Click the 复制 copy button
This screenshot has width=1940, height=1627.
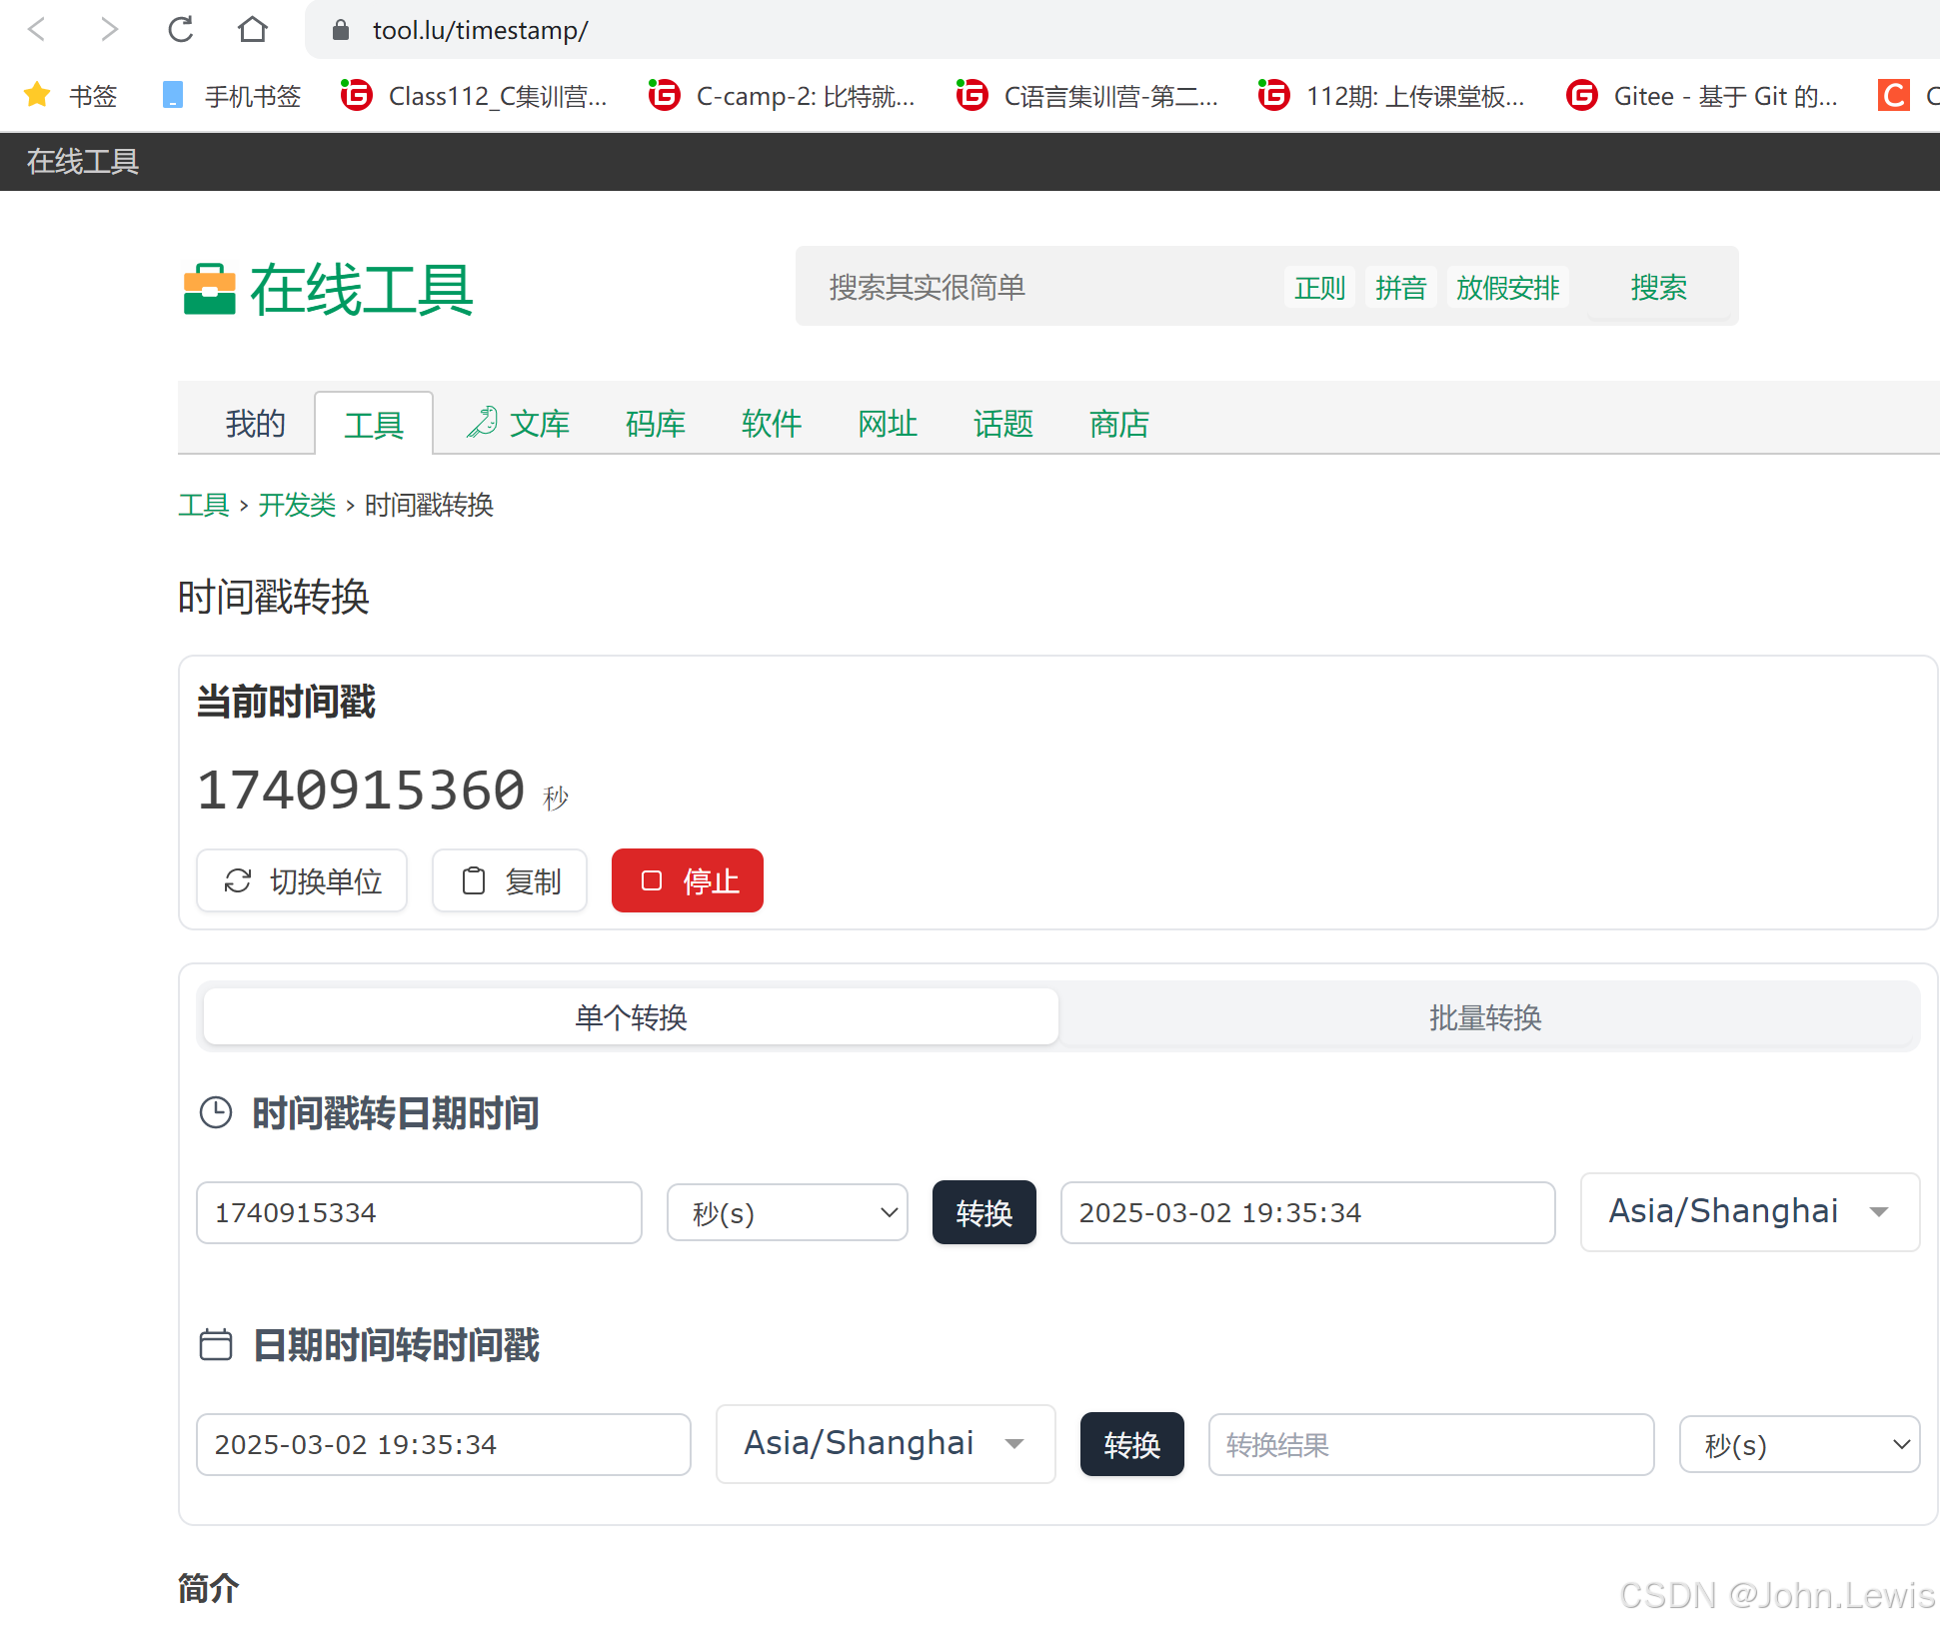510,880
